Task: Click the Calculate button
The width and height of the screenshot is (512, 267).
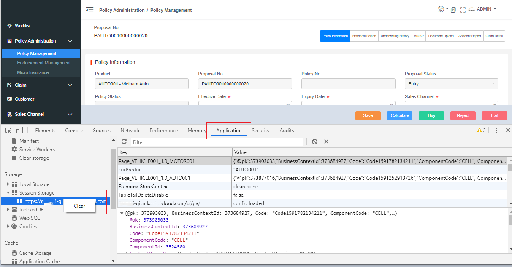Action: pyautogui.click(x=399, y=115)
